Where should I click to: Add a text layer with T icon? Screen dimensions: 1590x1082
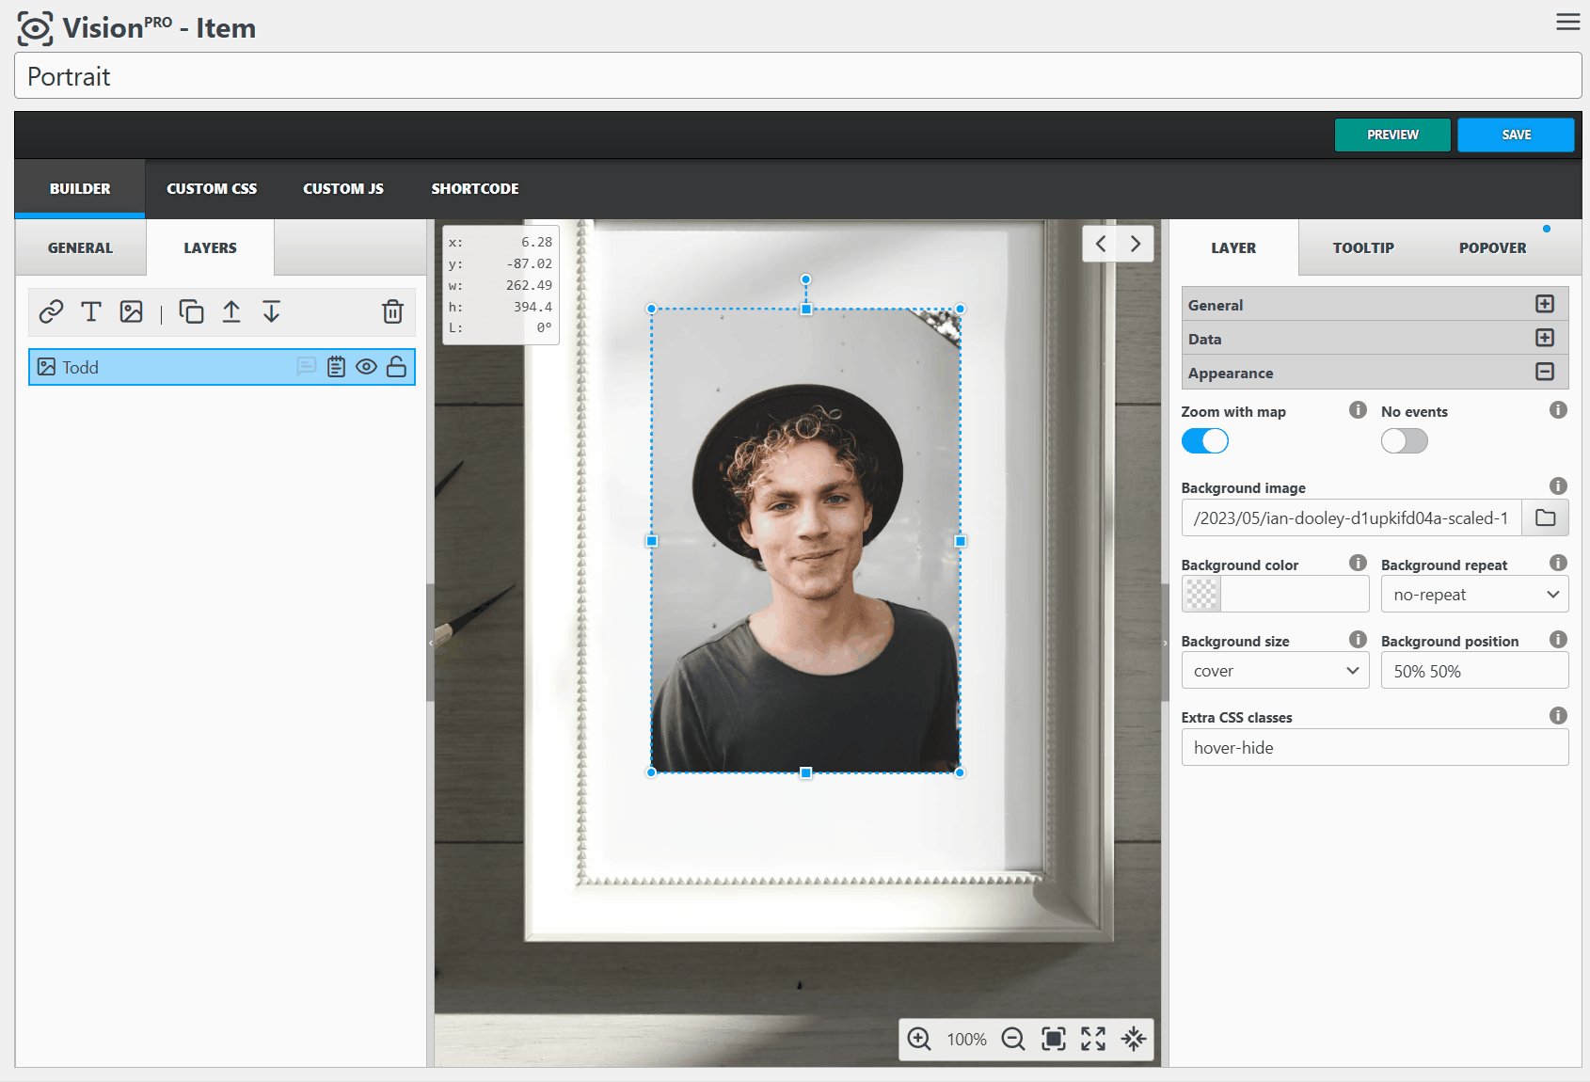click(91, 311)
